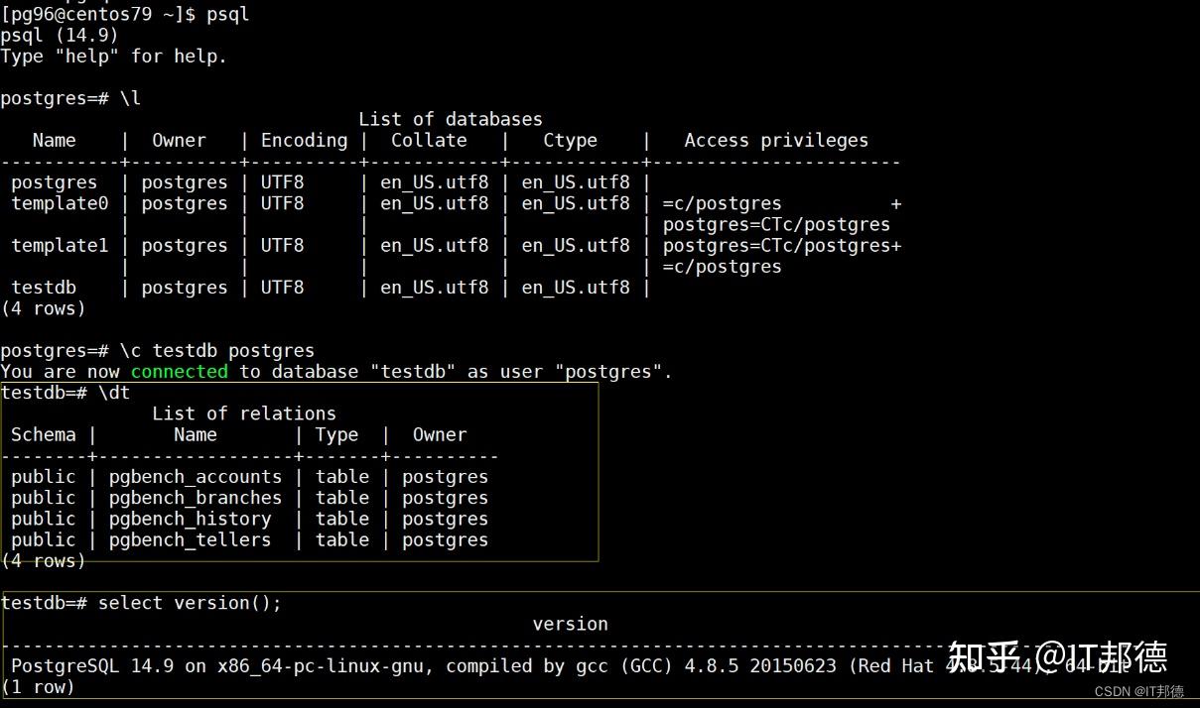The width and height of the screenshot is (1200, 708).
Task: Select the pgbench_tellers table name
Action: pyautogui.click(x=190, y=540)
